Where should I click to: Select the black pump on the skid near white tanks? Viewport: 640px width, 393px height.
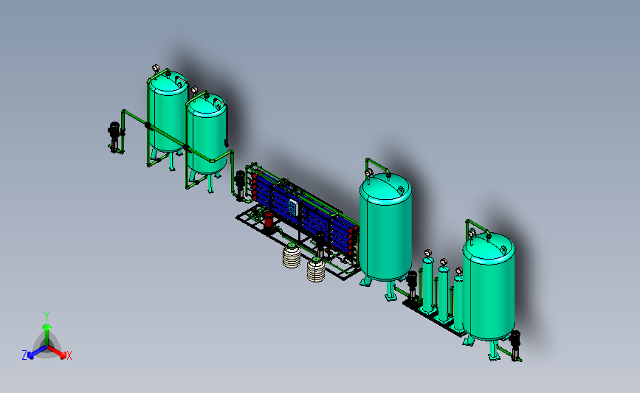pyautogui.click(x=320, y=243)
